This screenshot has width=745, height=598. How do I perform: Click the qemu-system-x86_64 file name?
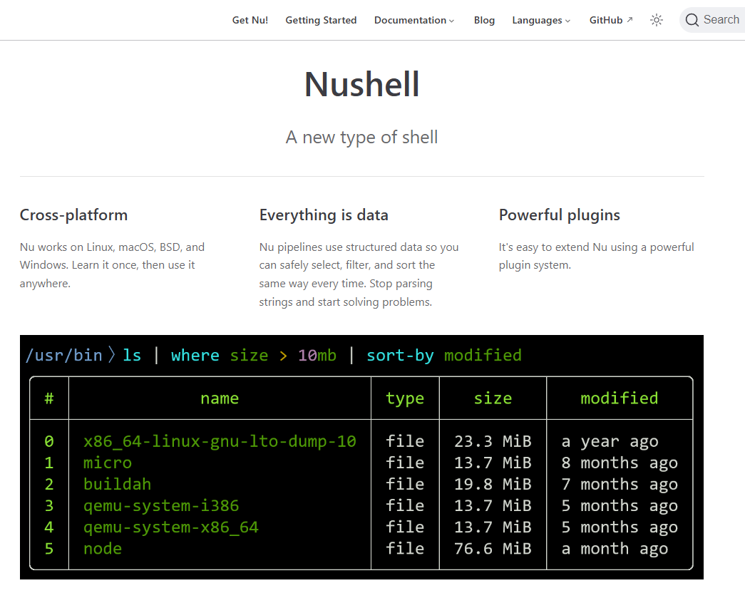tap(170, 527)
